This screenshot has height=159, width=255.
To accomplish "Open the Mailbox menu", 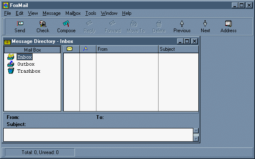I will click(x=73, y=13).
